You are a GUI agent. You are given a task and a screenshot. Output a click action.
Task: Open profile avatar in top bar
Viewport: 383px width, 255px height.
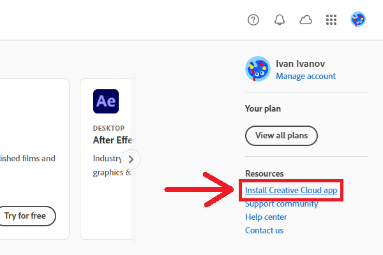click(x=358, y=19)
